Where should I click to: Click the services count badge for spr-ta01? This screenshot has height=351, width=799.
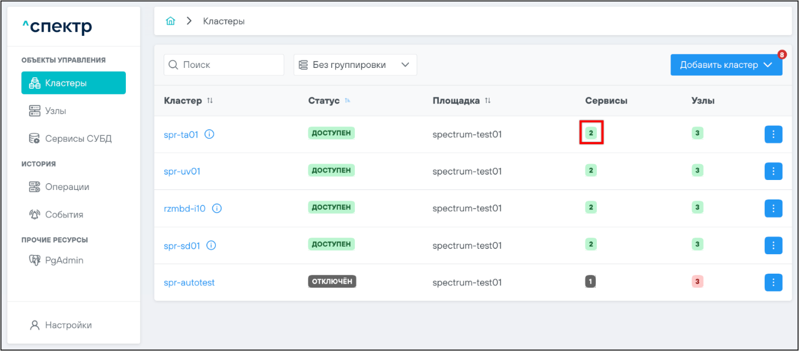[591, 133]
